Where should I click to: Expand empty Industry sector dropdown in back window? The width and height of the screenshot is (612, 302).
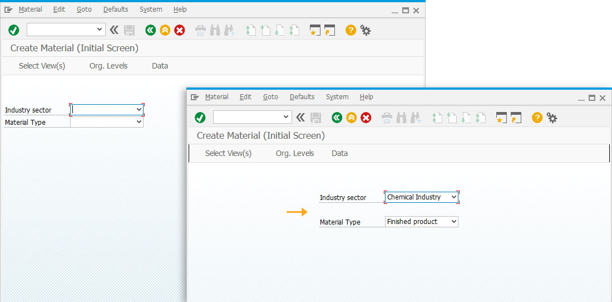click(x=139, y=110)
